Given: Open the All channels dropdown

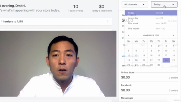Looking at the screenshot, I should pos(135,5).
